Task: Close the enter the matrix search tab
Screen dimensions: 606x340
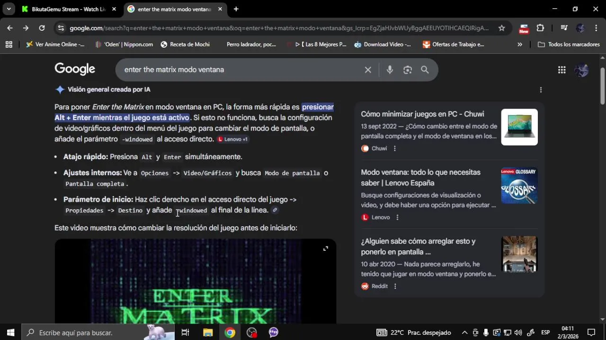Action: (220, 9)
